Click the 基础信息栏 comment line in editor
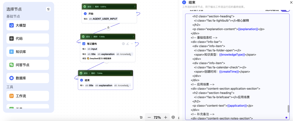Screen dimensions: 293x121 [204, 37]
